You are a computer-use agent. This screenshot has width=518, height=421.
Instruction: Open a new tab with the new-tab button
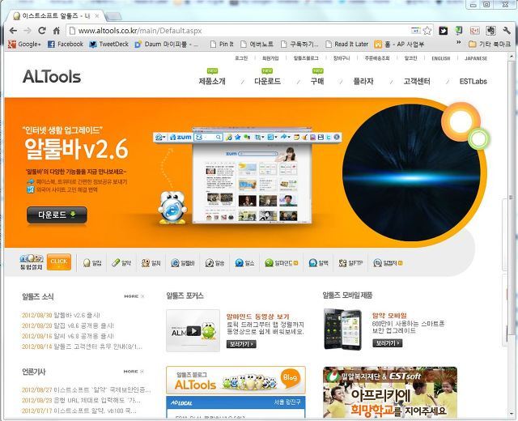click(113, 16)
